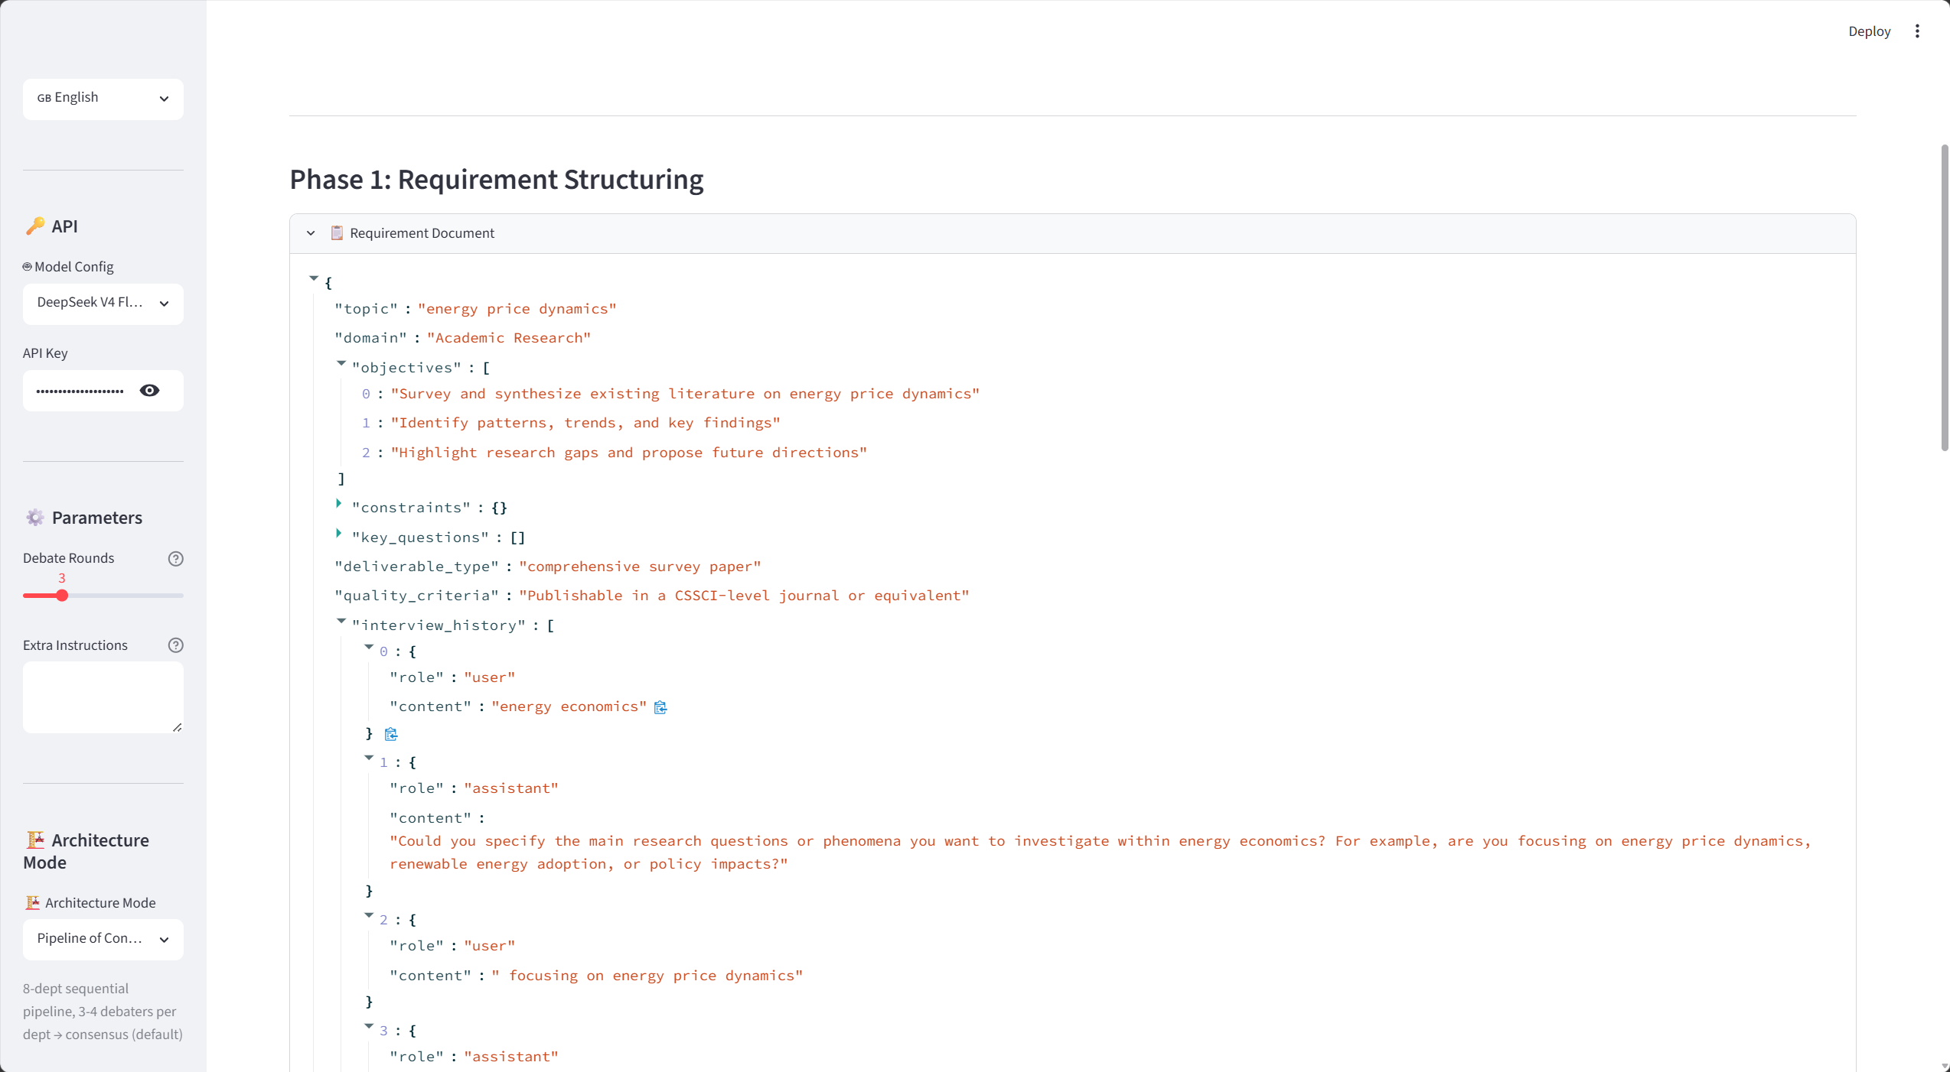Collapse interview_history item 3

tap(369, 1026)
